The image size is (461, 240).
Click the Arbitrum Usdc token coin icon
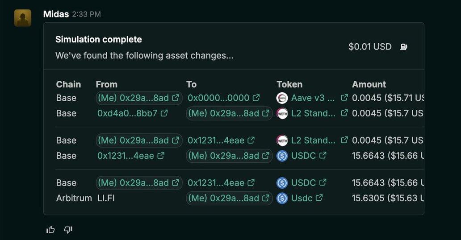tap(282, 198)
